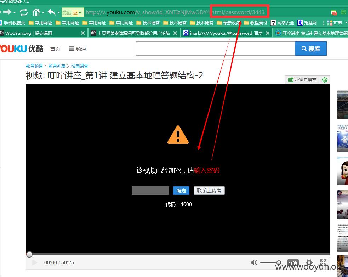The height and width of the screenshot is (277, 348).
Task: Click the video progress bar handle
Action: click(x=29, y=254)
